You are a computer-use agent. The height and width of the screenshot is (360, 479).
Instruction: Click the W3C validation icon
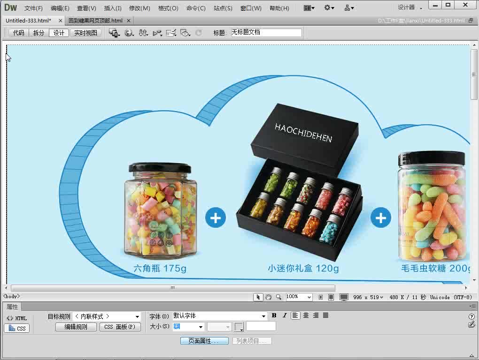pyautogui.click(x=157, y=33)
